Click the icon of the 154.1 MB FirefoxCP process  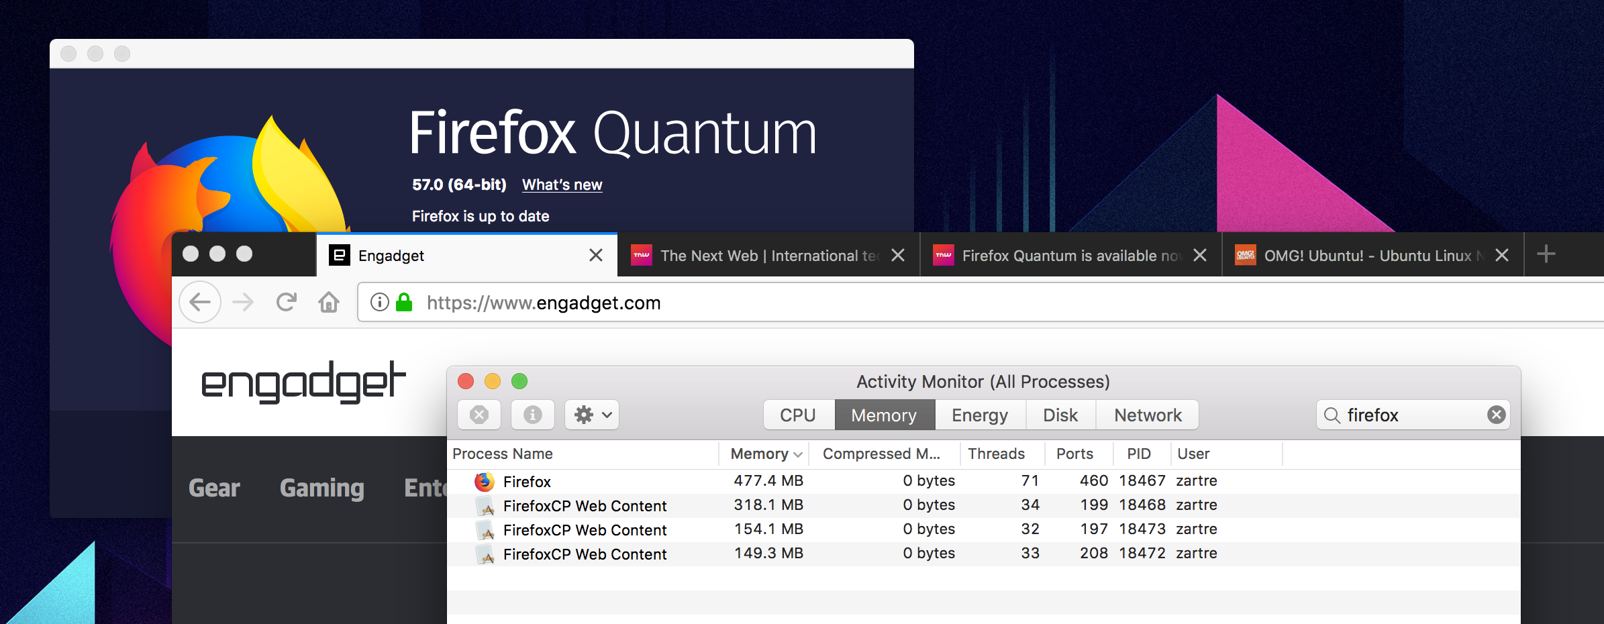pyautogui.click(x=485, y=529)
